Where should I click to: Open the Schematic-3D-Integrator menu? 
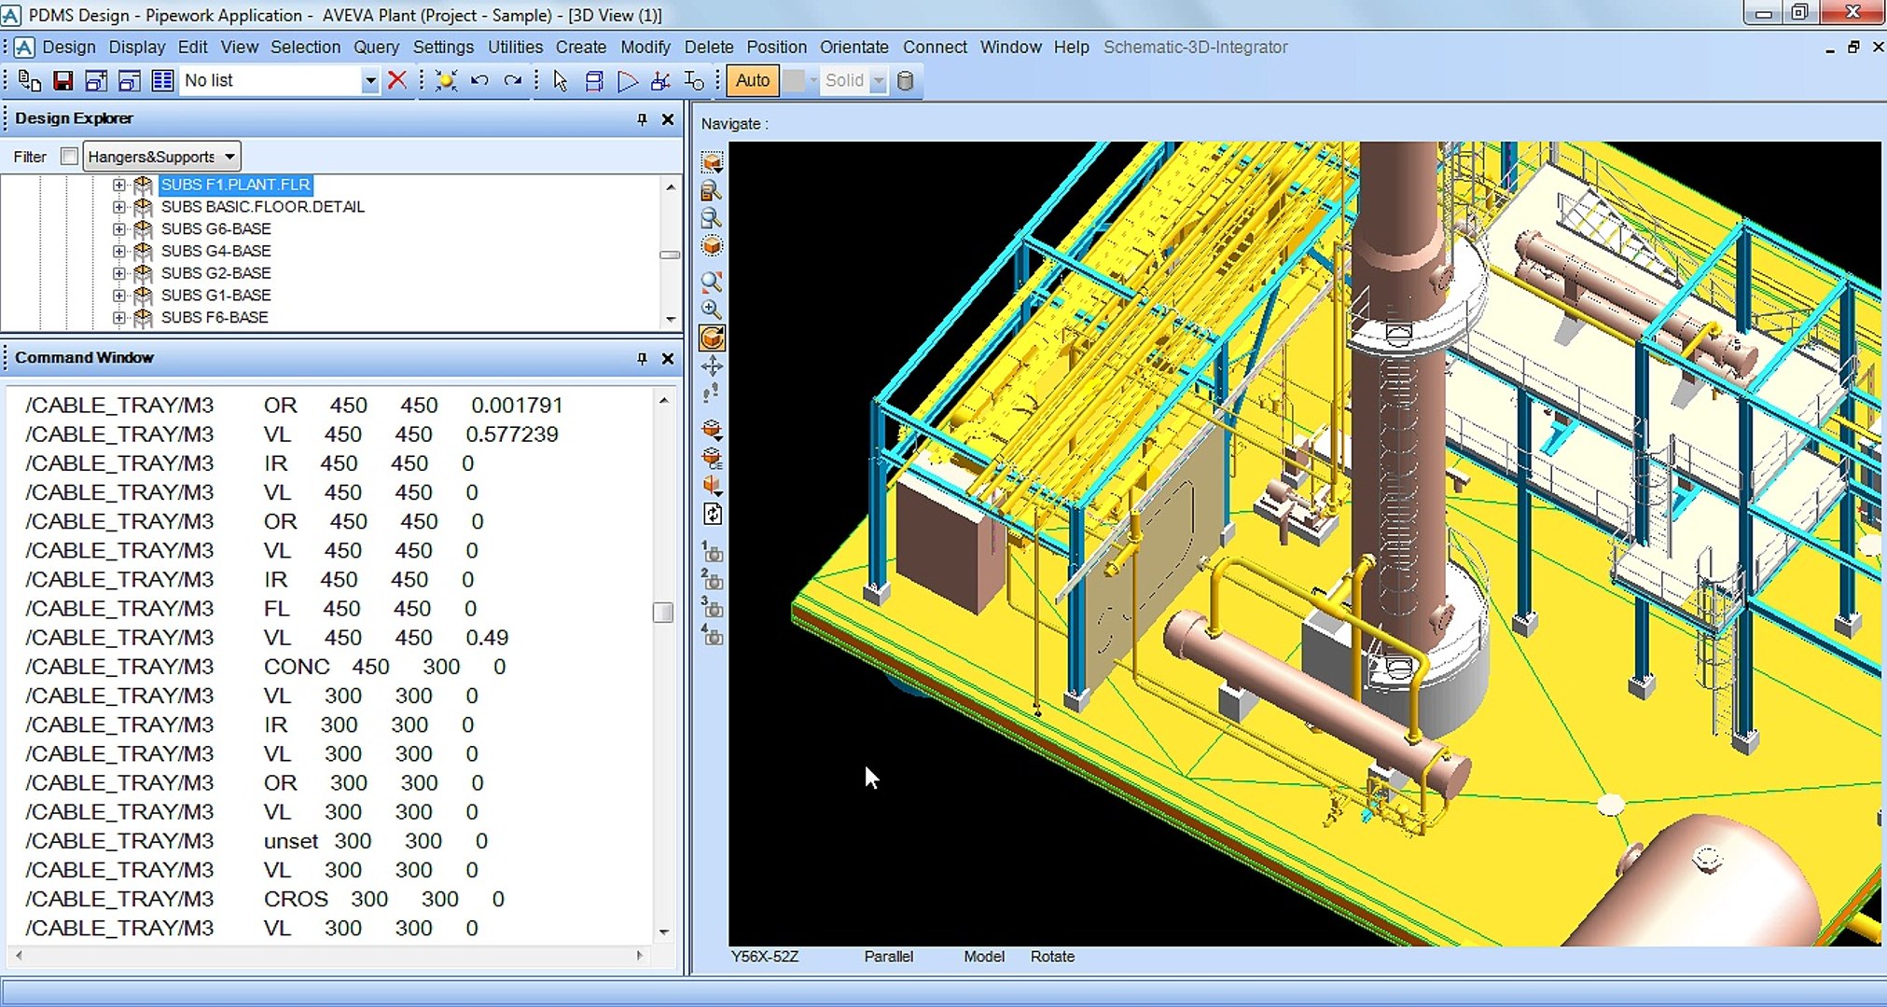1195,48
